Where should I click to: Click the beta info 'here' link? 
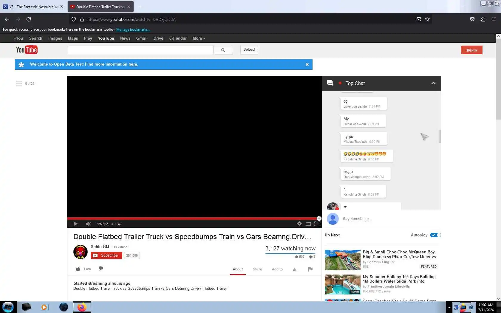133,64
